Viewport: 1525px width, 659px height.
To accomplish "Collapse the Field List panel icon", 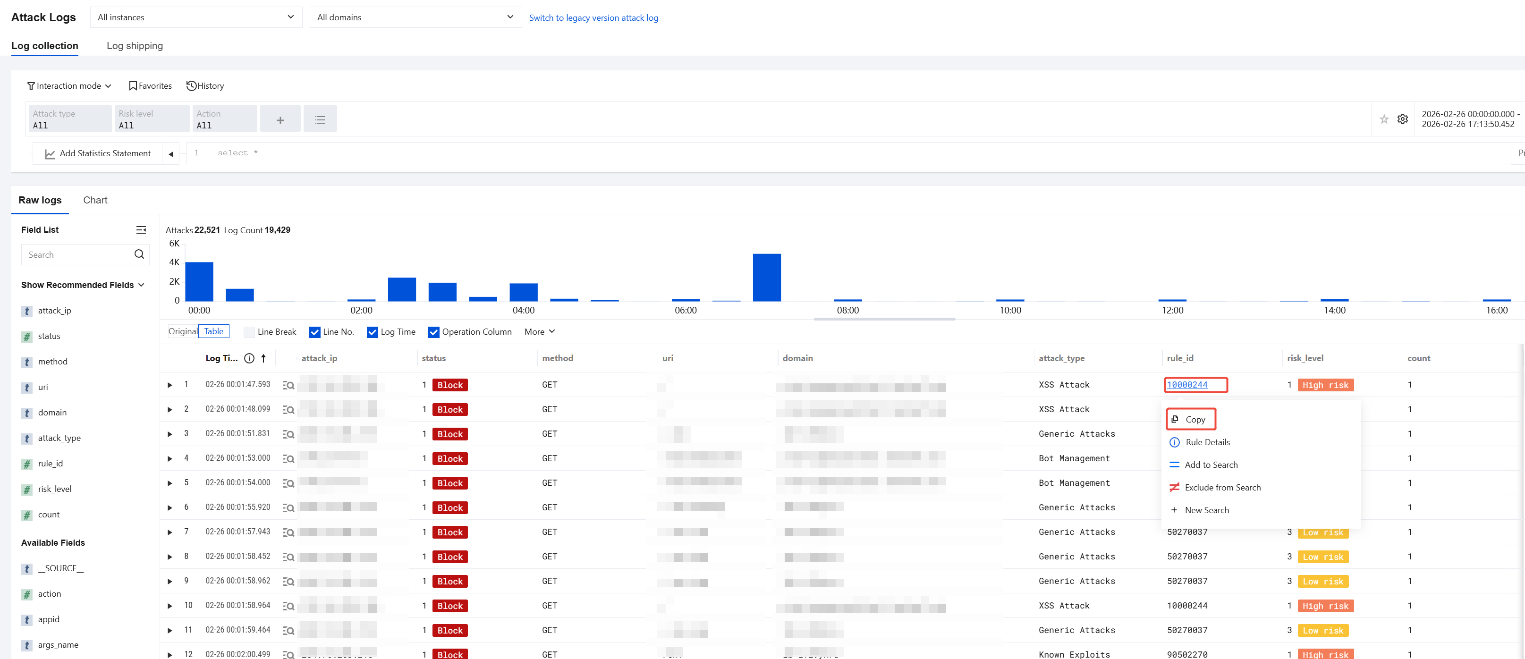I will tap(141, 230).
